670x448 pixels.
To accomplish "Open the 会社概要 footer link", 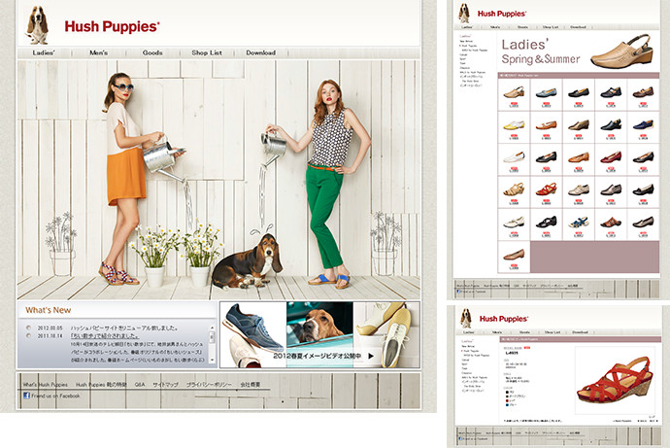I will [x=250, y=384].
